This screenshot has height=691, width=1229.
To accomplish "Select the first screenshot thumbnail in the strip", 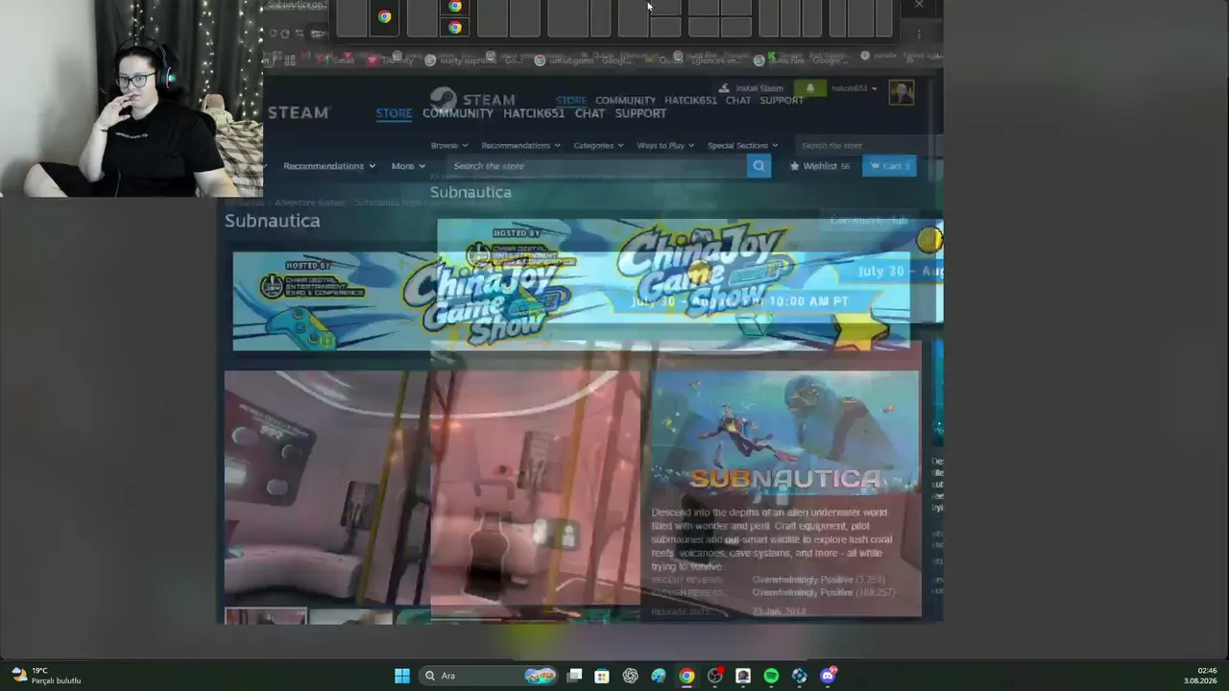I will coord(266,616).
